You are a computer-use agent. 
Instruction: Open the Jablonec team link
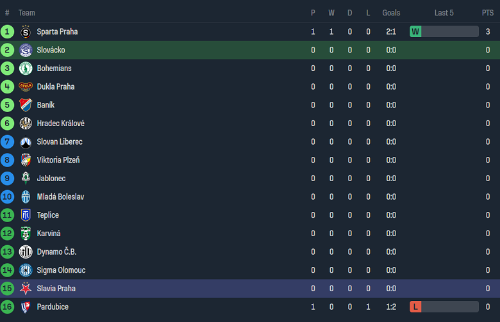pyautogui.click(x=51, y=179)
